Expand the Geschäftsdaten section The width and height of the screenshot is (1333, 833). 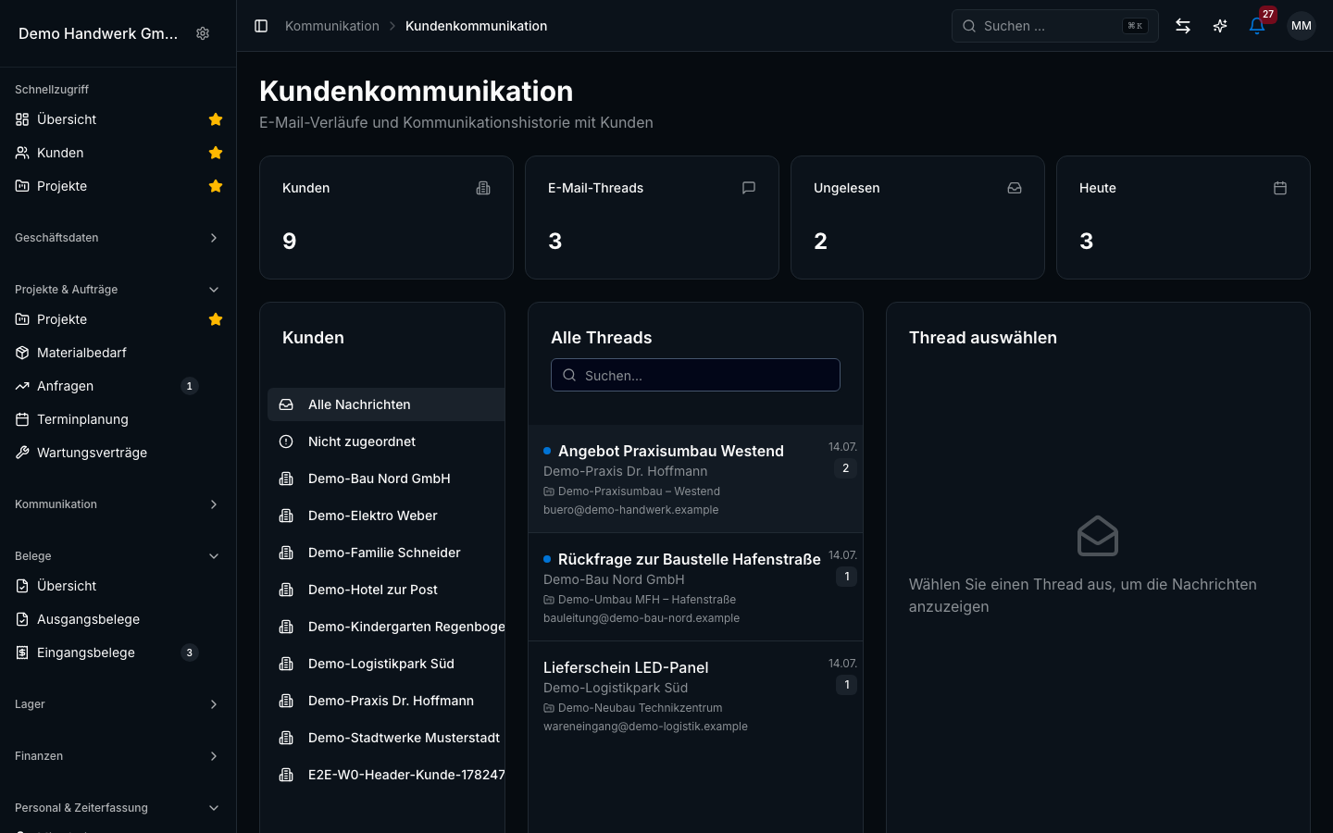118,238
